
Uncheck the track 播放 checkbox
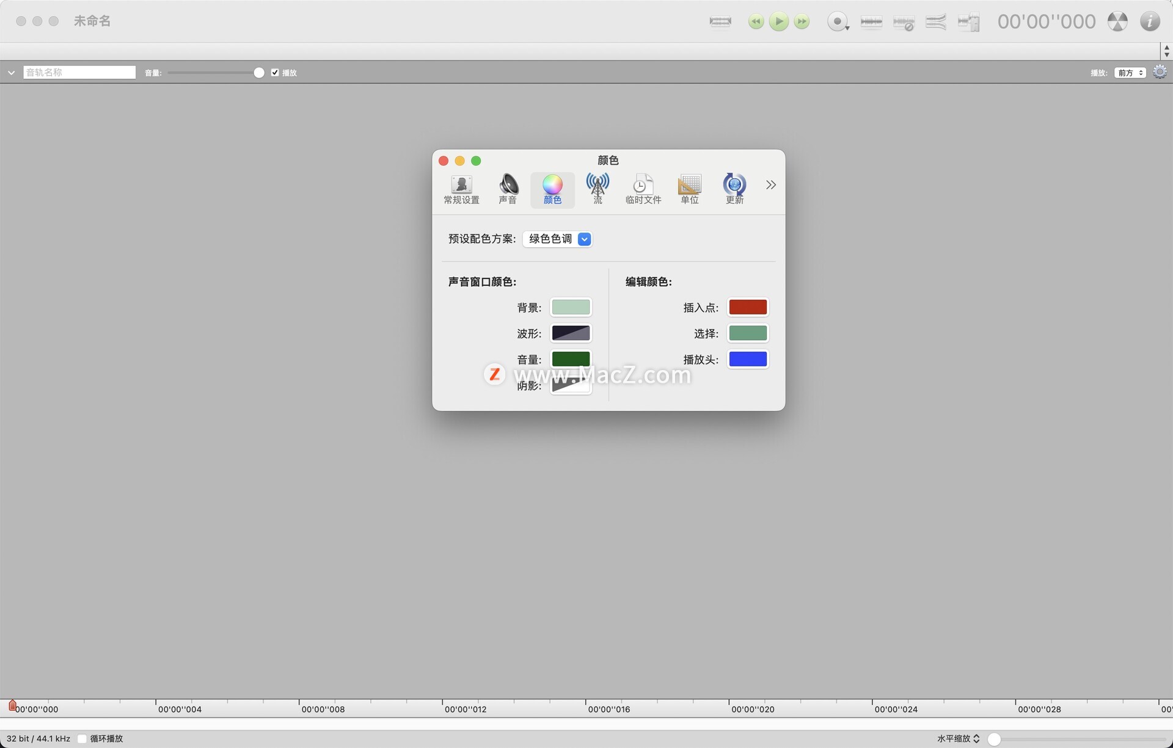point(275,72)
